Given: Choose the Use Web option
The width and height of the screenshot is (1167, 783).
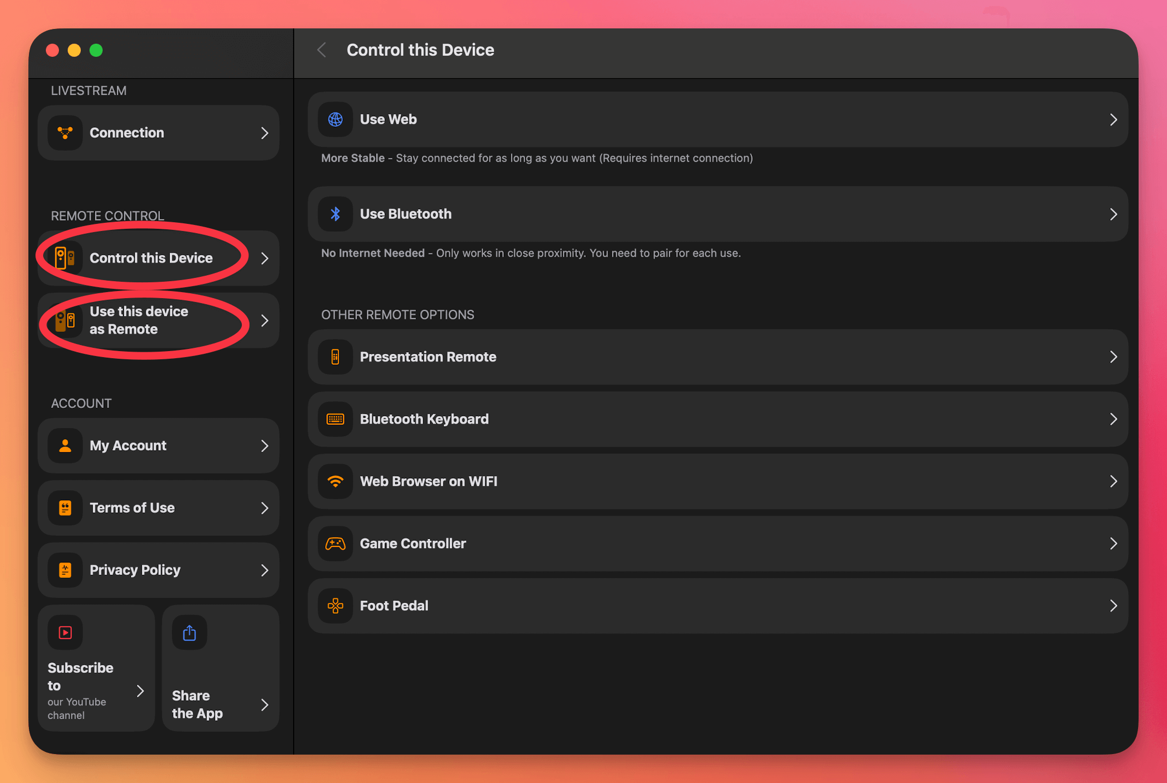Looking at the screenshot, I should pos(718,119).
